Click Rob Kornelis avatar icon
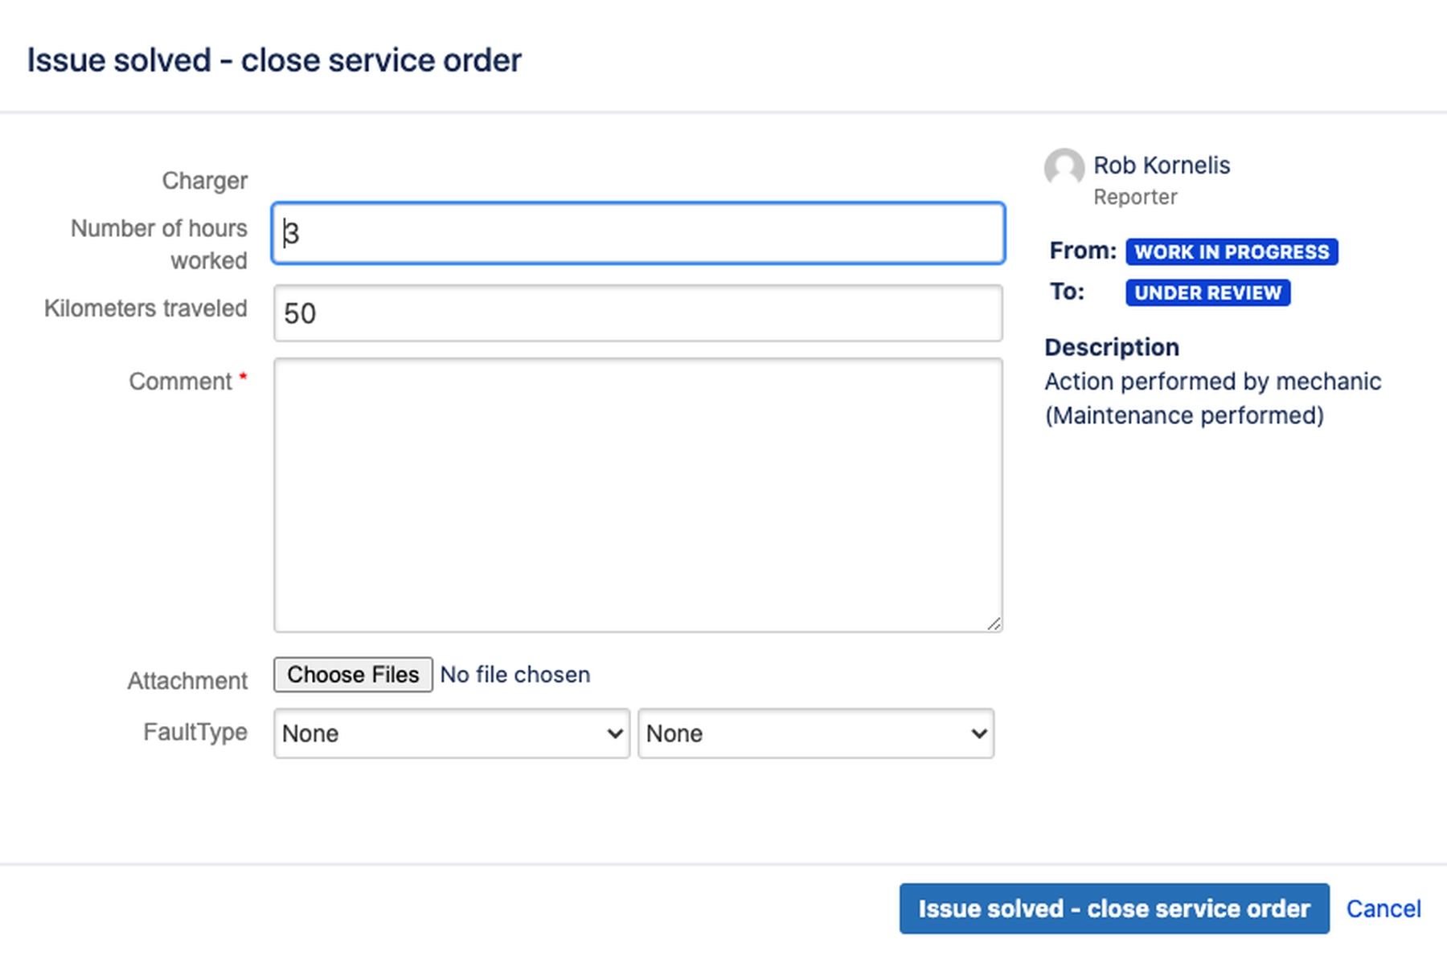1447x964 pixels. pos(1064,168)
